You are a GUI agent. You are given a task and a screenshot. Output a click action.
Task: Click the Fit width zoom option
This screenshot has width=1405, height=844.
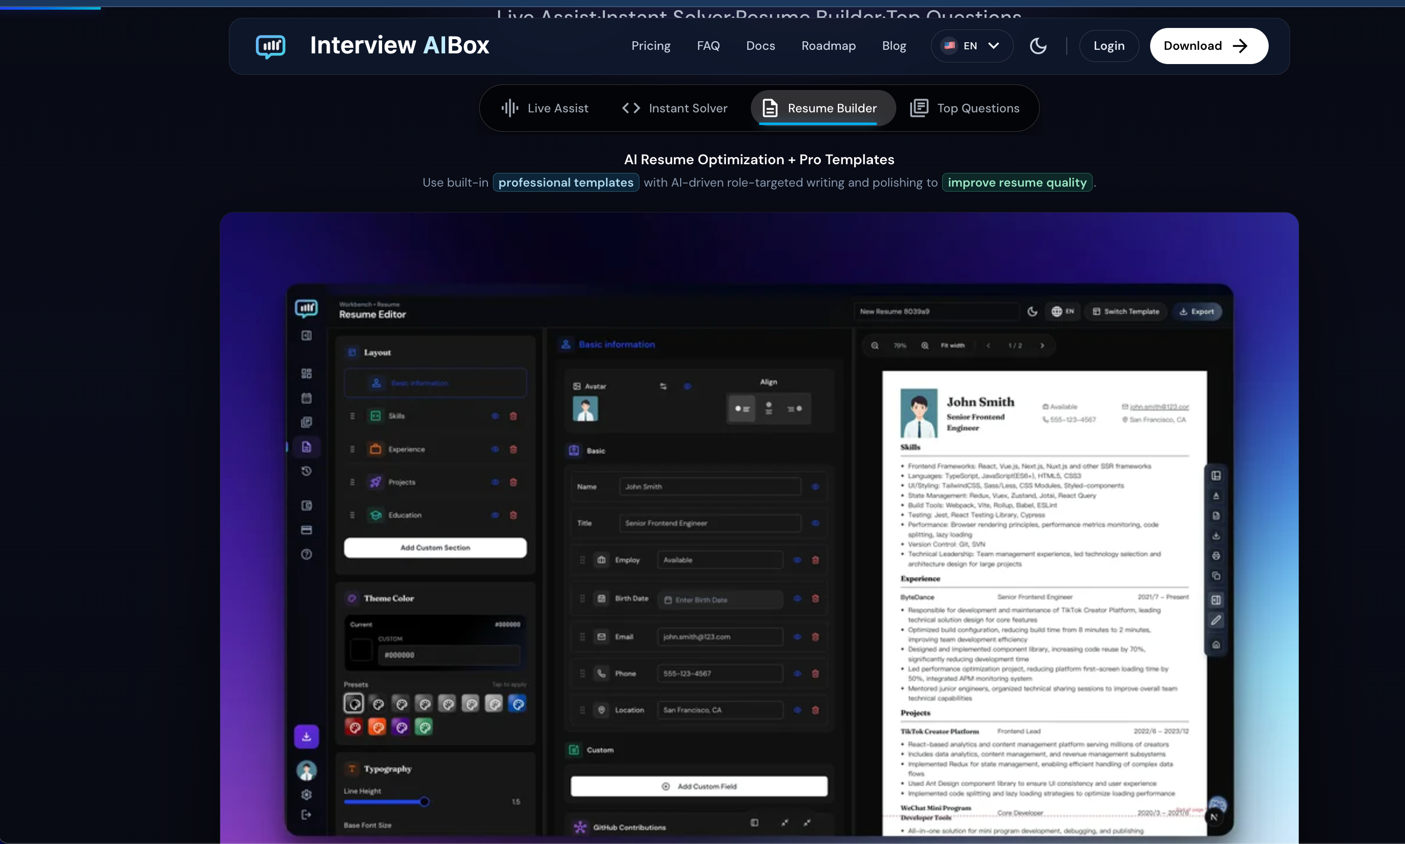point(953,346)
